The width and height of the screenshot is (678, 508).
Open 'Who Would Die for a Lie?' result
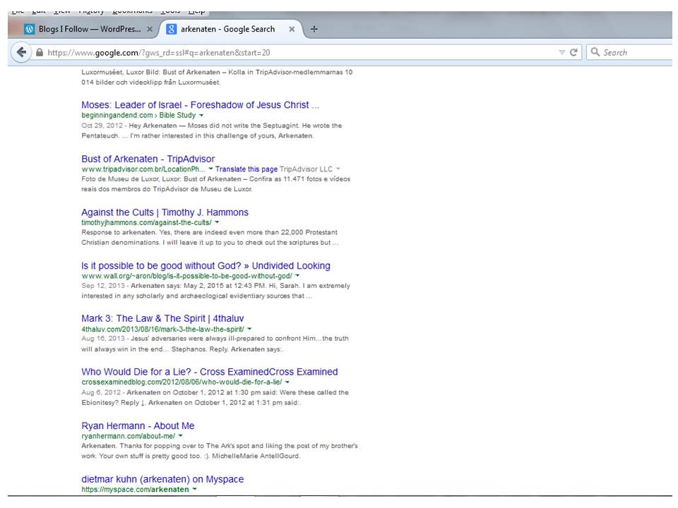(x=209, y=372)
